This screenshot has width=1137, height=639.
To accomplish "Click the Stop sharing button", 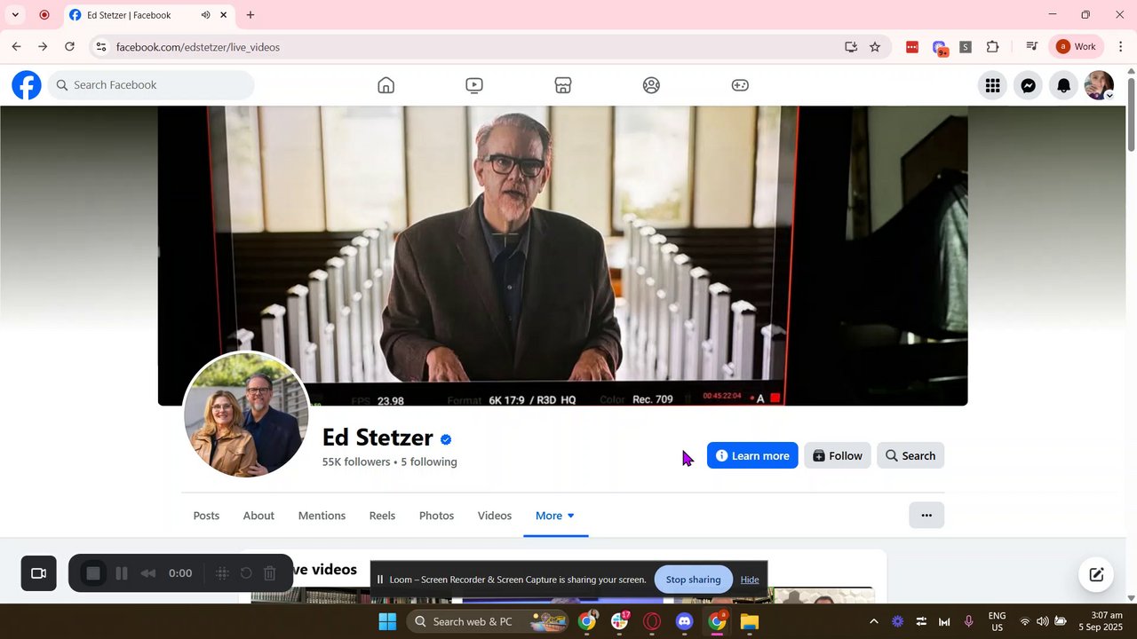I will click(x=693, y=580).
